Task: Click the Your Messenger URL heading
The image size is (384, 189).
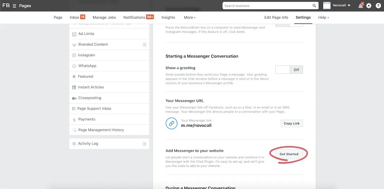Action: pyautogui.click(x=185, y=101)
